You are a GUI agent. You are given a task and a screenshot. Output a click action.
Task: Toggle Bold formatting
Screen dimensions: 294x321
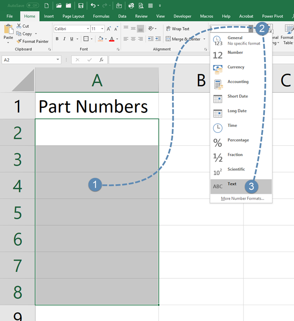coord(57,39)
